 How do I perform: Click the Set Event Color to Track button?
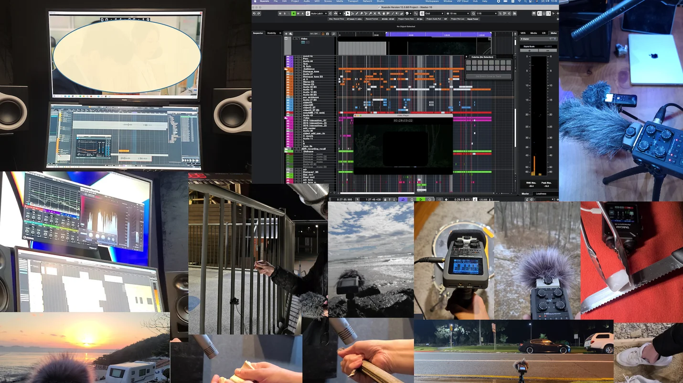[489, 76]
